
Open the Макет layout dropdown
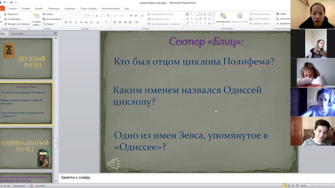tap(49, 14)
